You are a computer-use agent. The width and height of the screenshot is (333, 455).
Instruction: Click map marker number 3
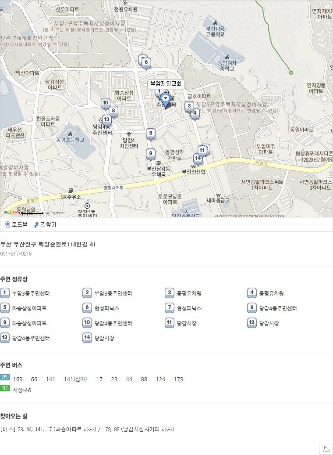189,106
